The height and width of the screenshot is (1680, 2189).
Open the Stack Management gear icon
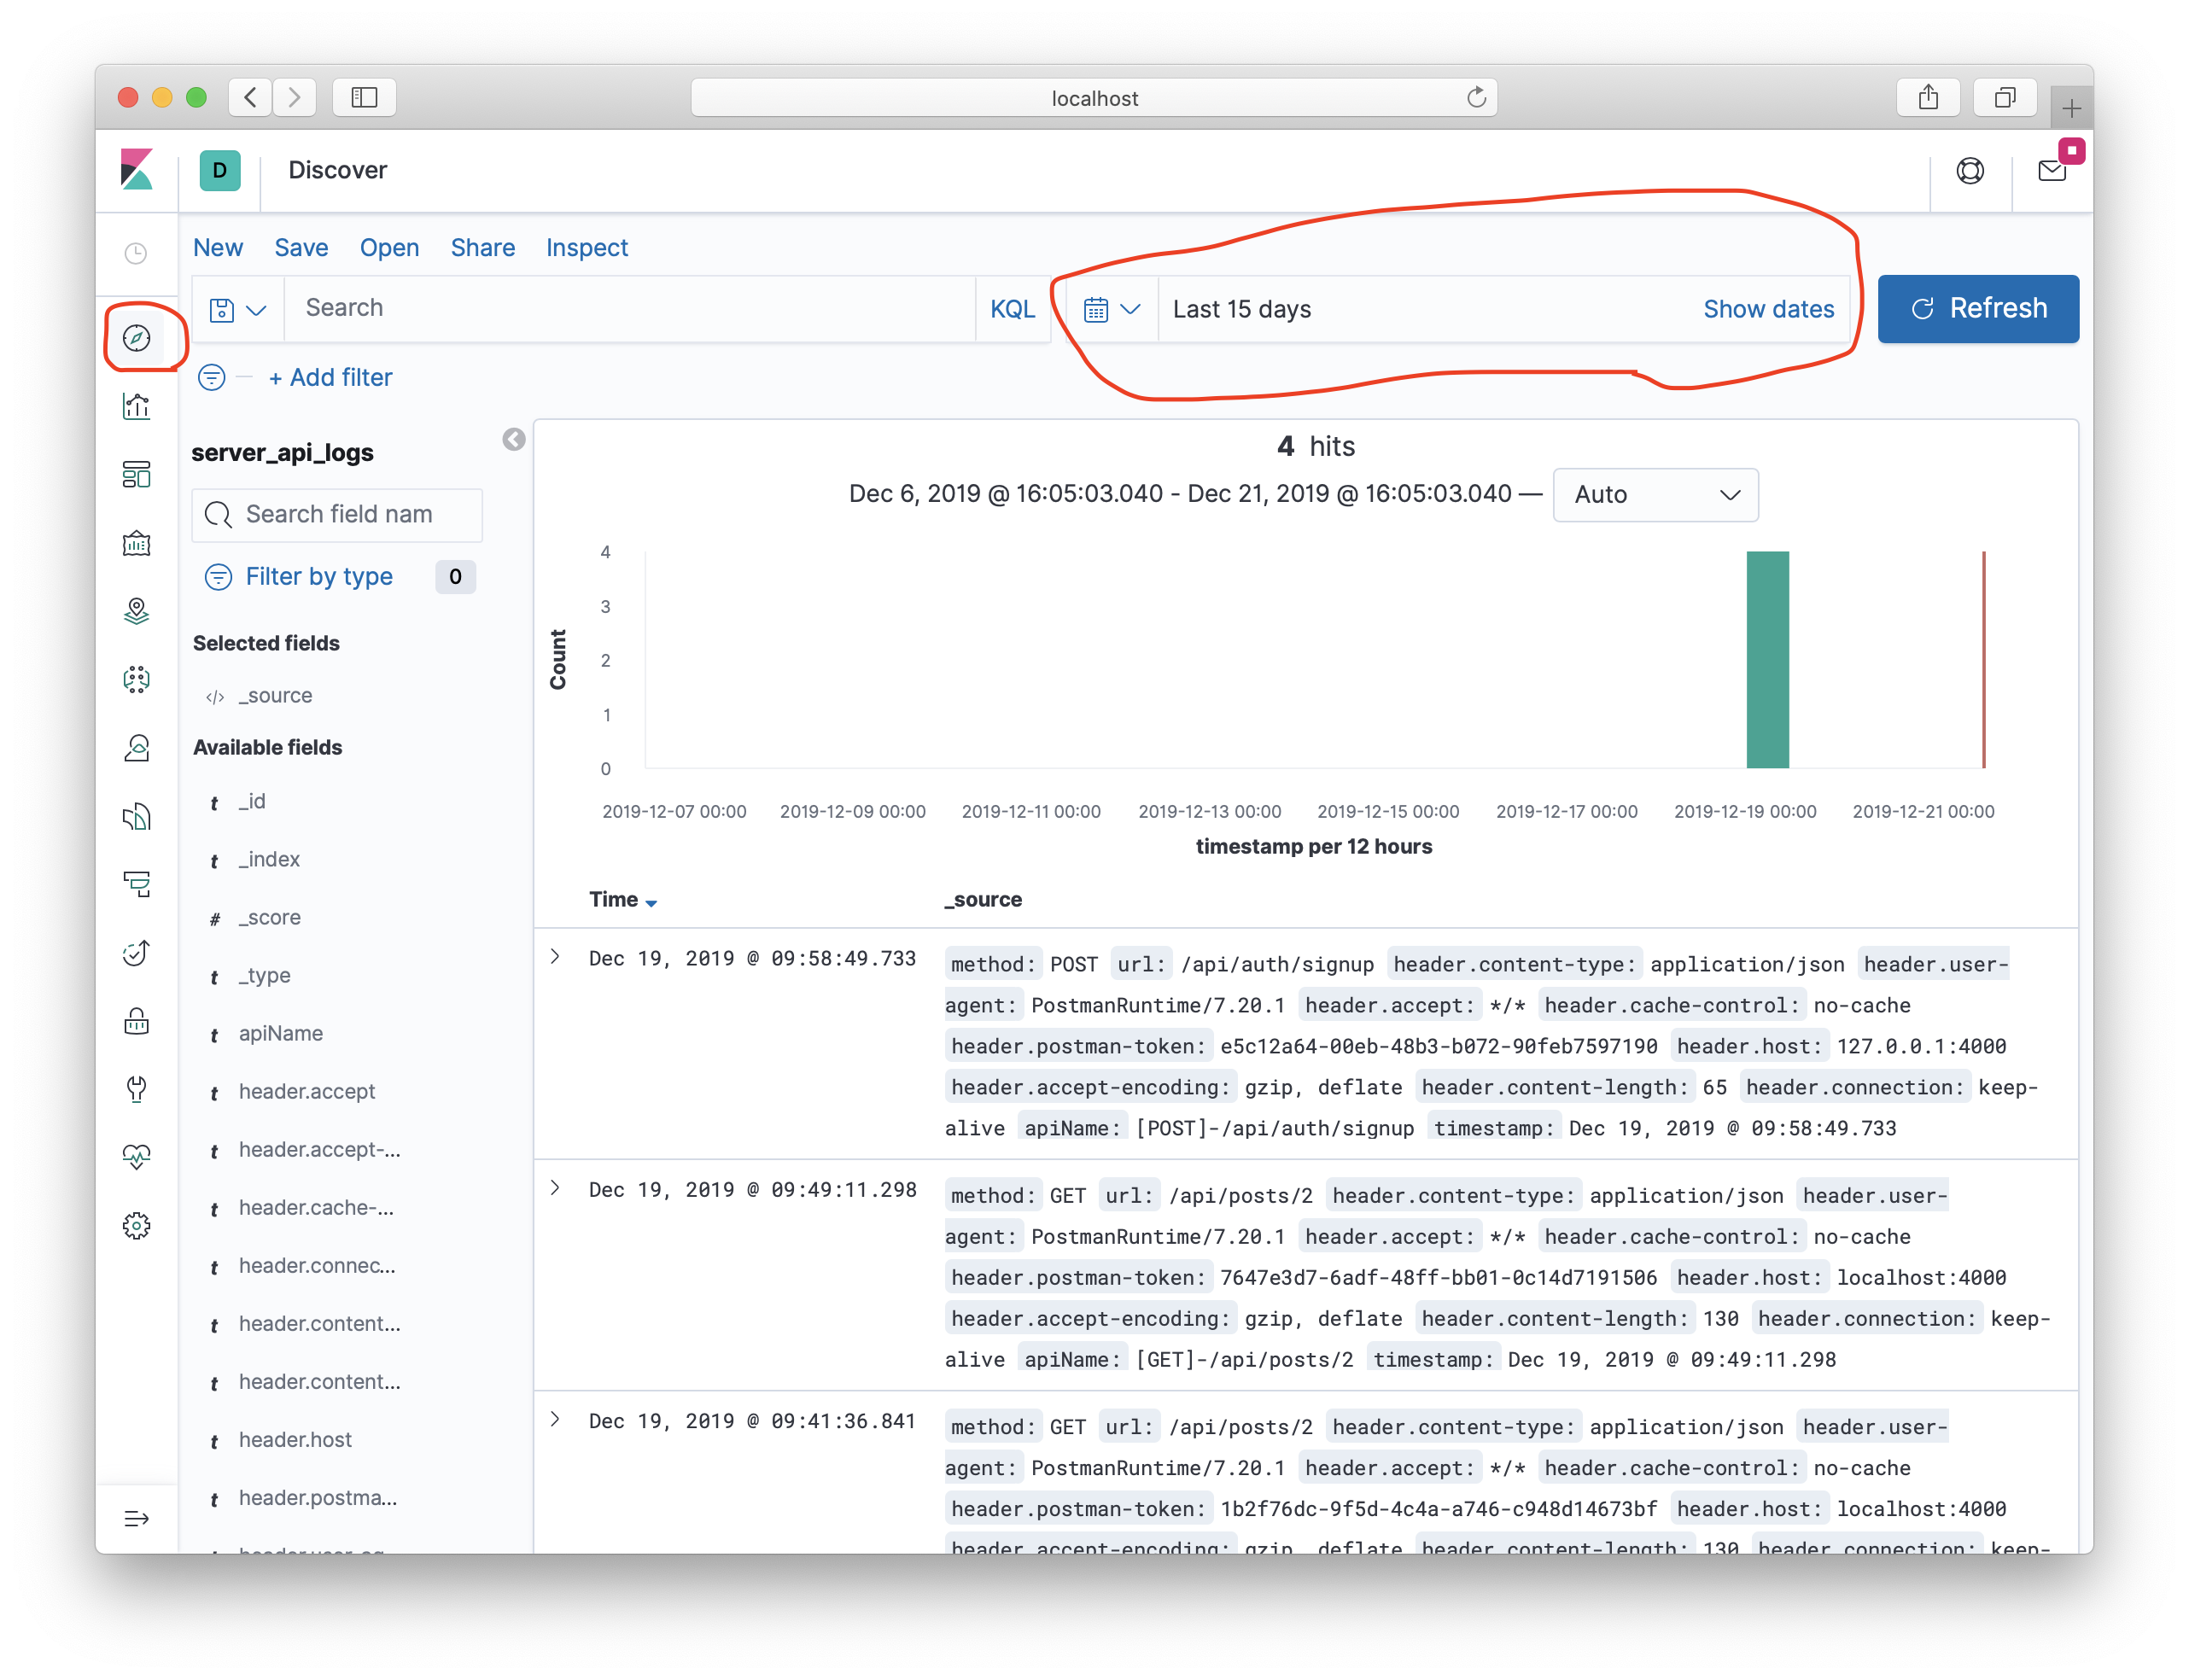137,1225
